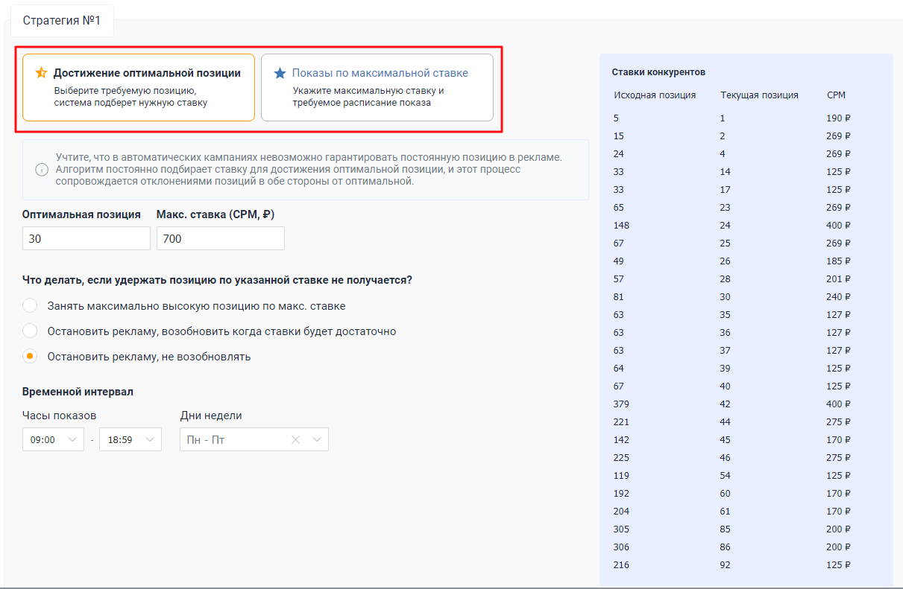
Task: Select Показы по максимальной ставке card
Action: (x=377, y=87)
